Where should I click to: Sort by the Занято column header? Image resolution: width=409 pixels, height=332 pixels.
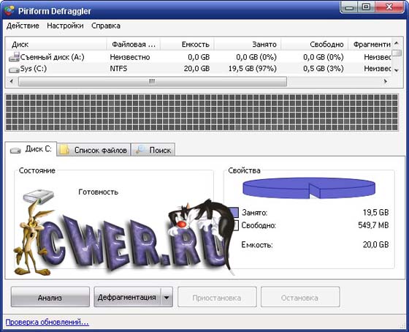248,44
